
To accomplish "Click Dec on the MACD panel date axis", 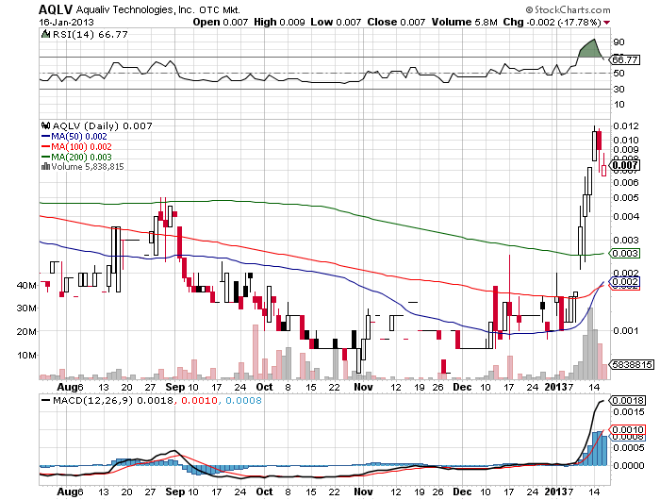I will [462, 492].
